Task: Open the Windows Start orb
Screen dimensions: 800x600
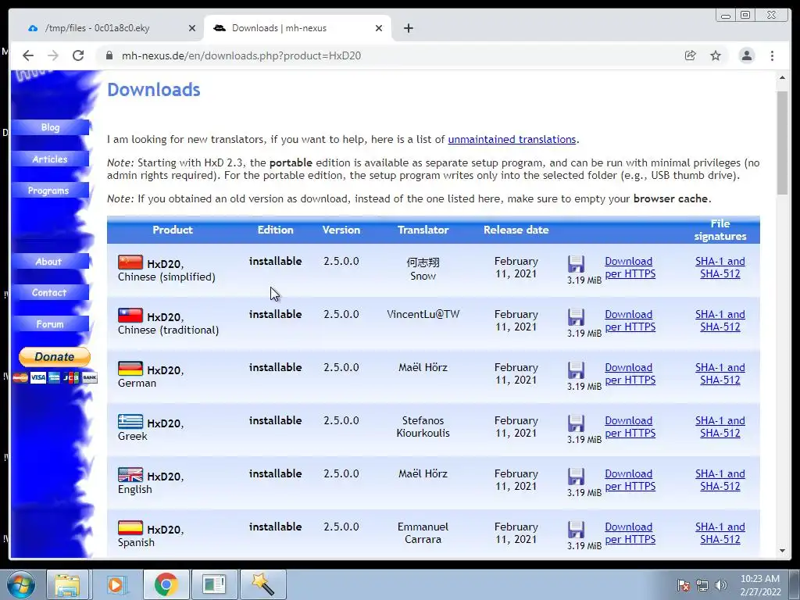Action: coord(21,584)
